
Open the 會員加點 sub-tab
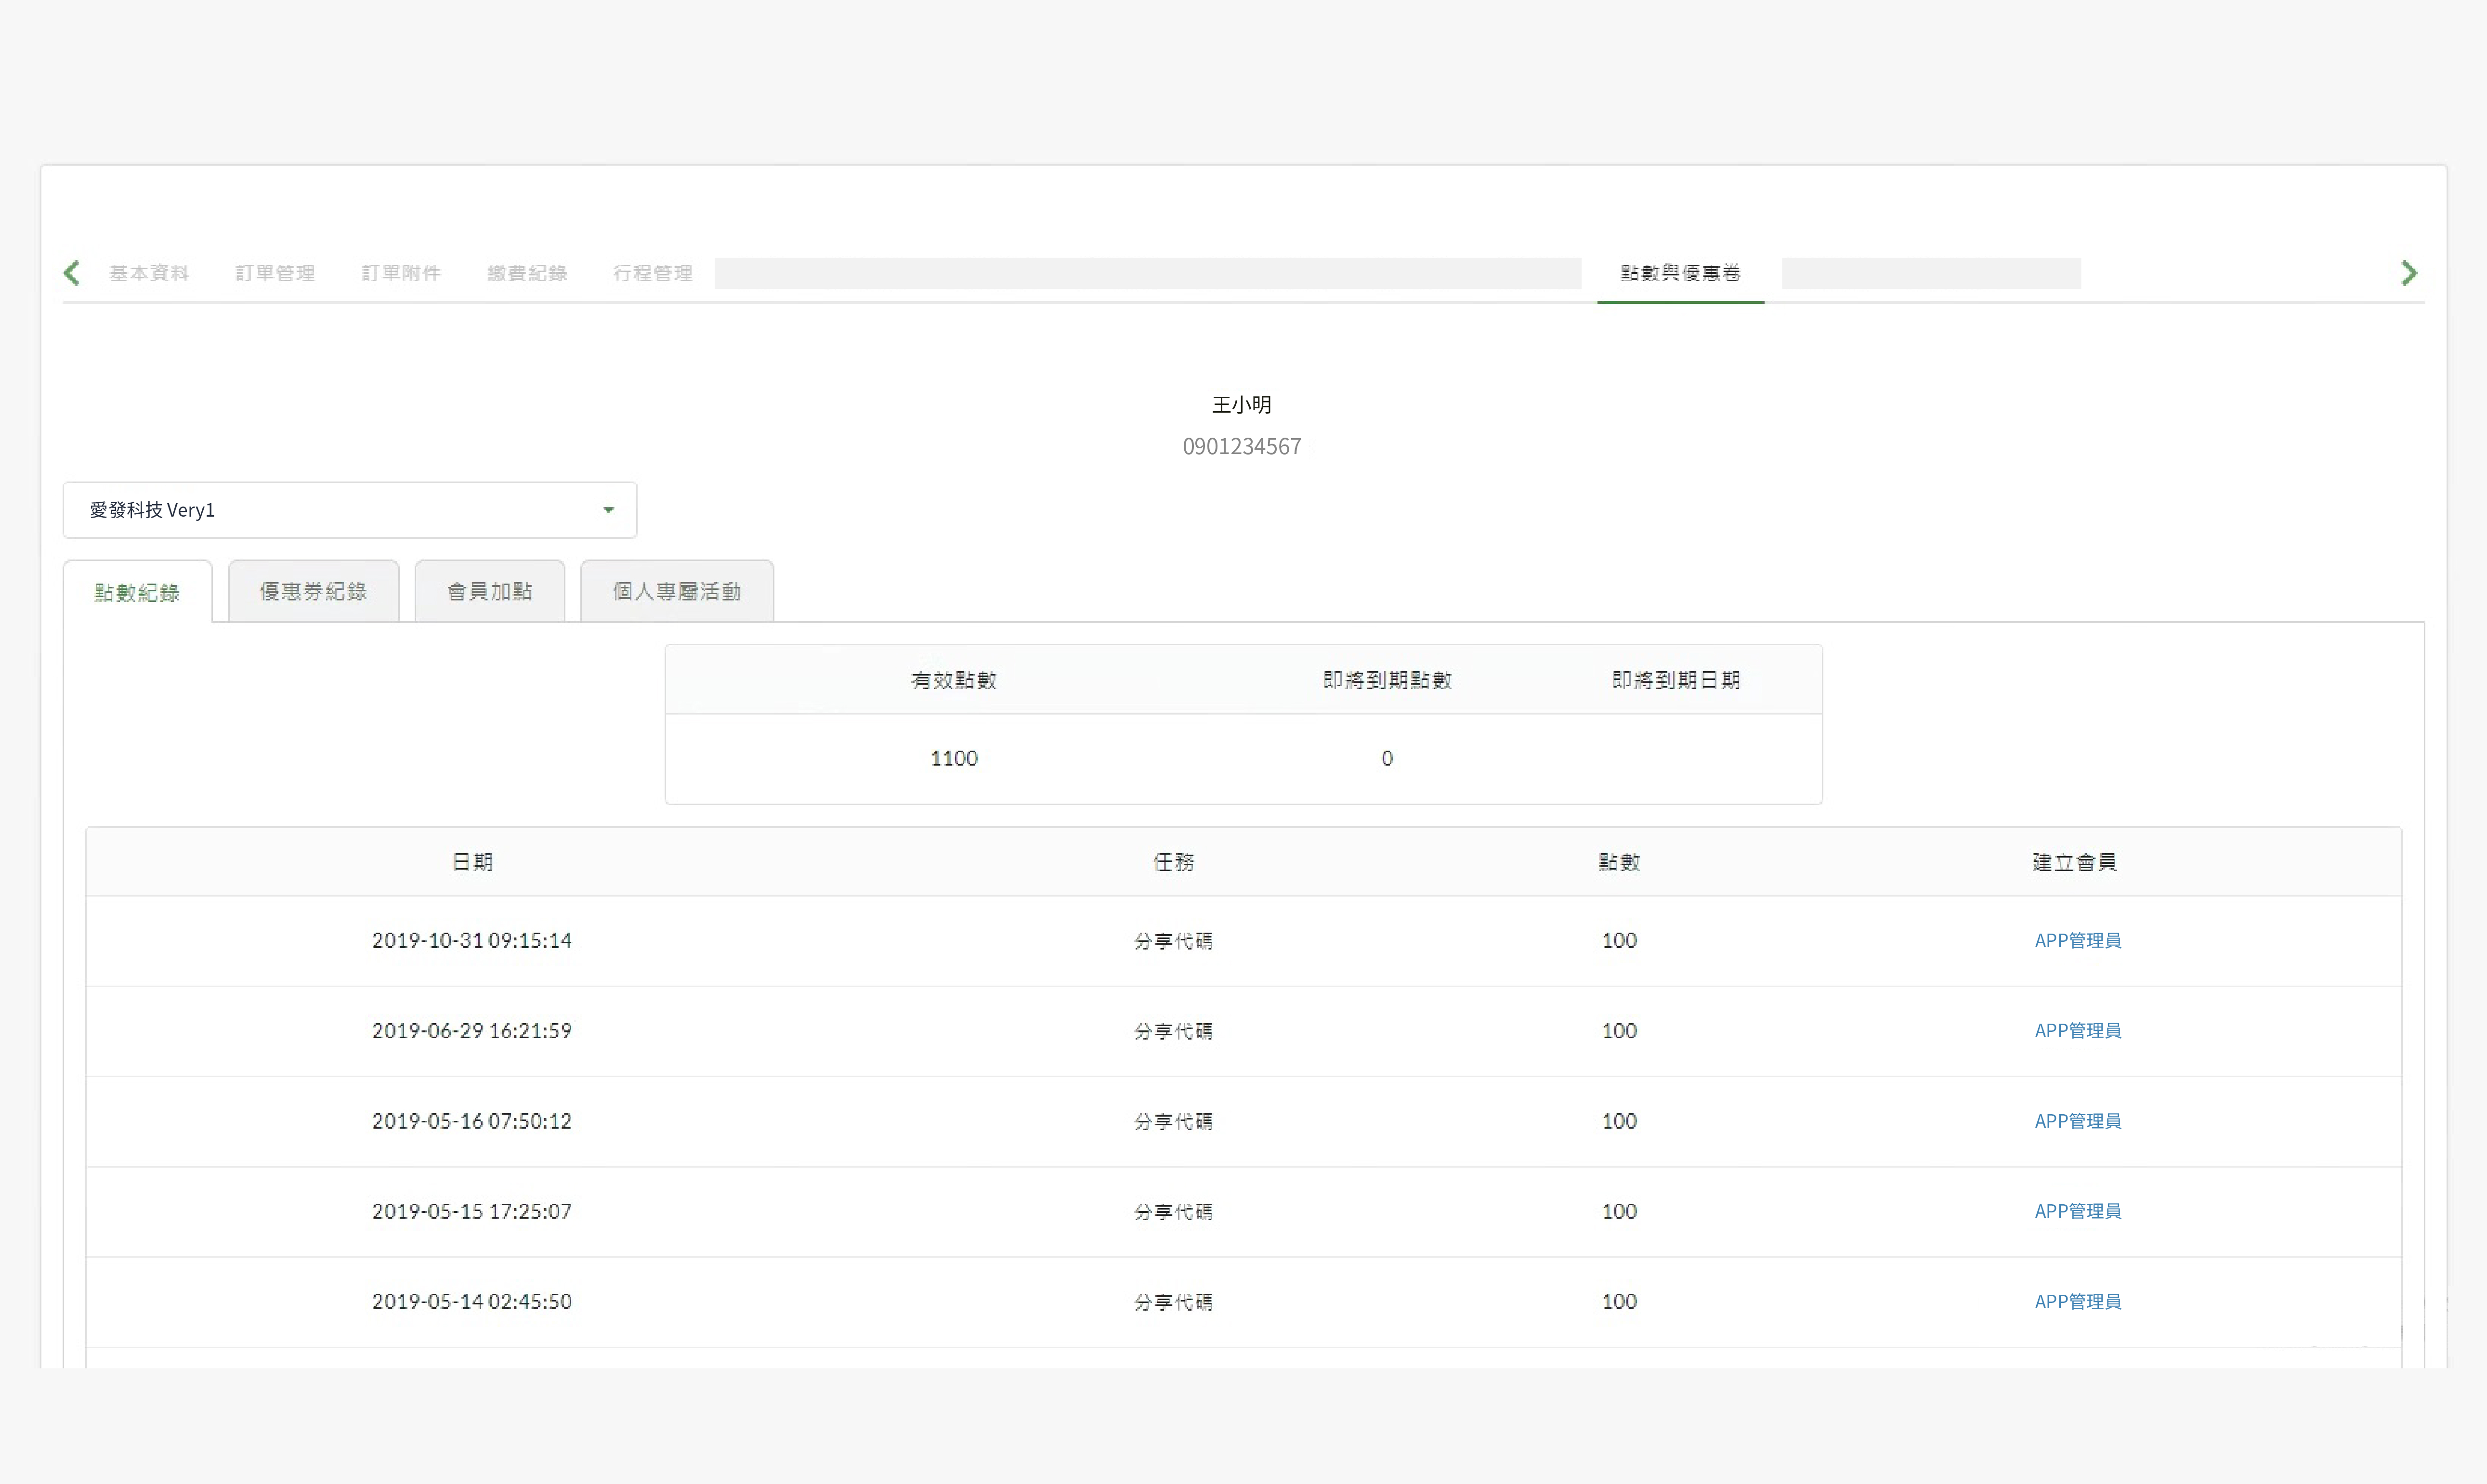pos(489,591)
